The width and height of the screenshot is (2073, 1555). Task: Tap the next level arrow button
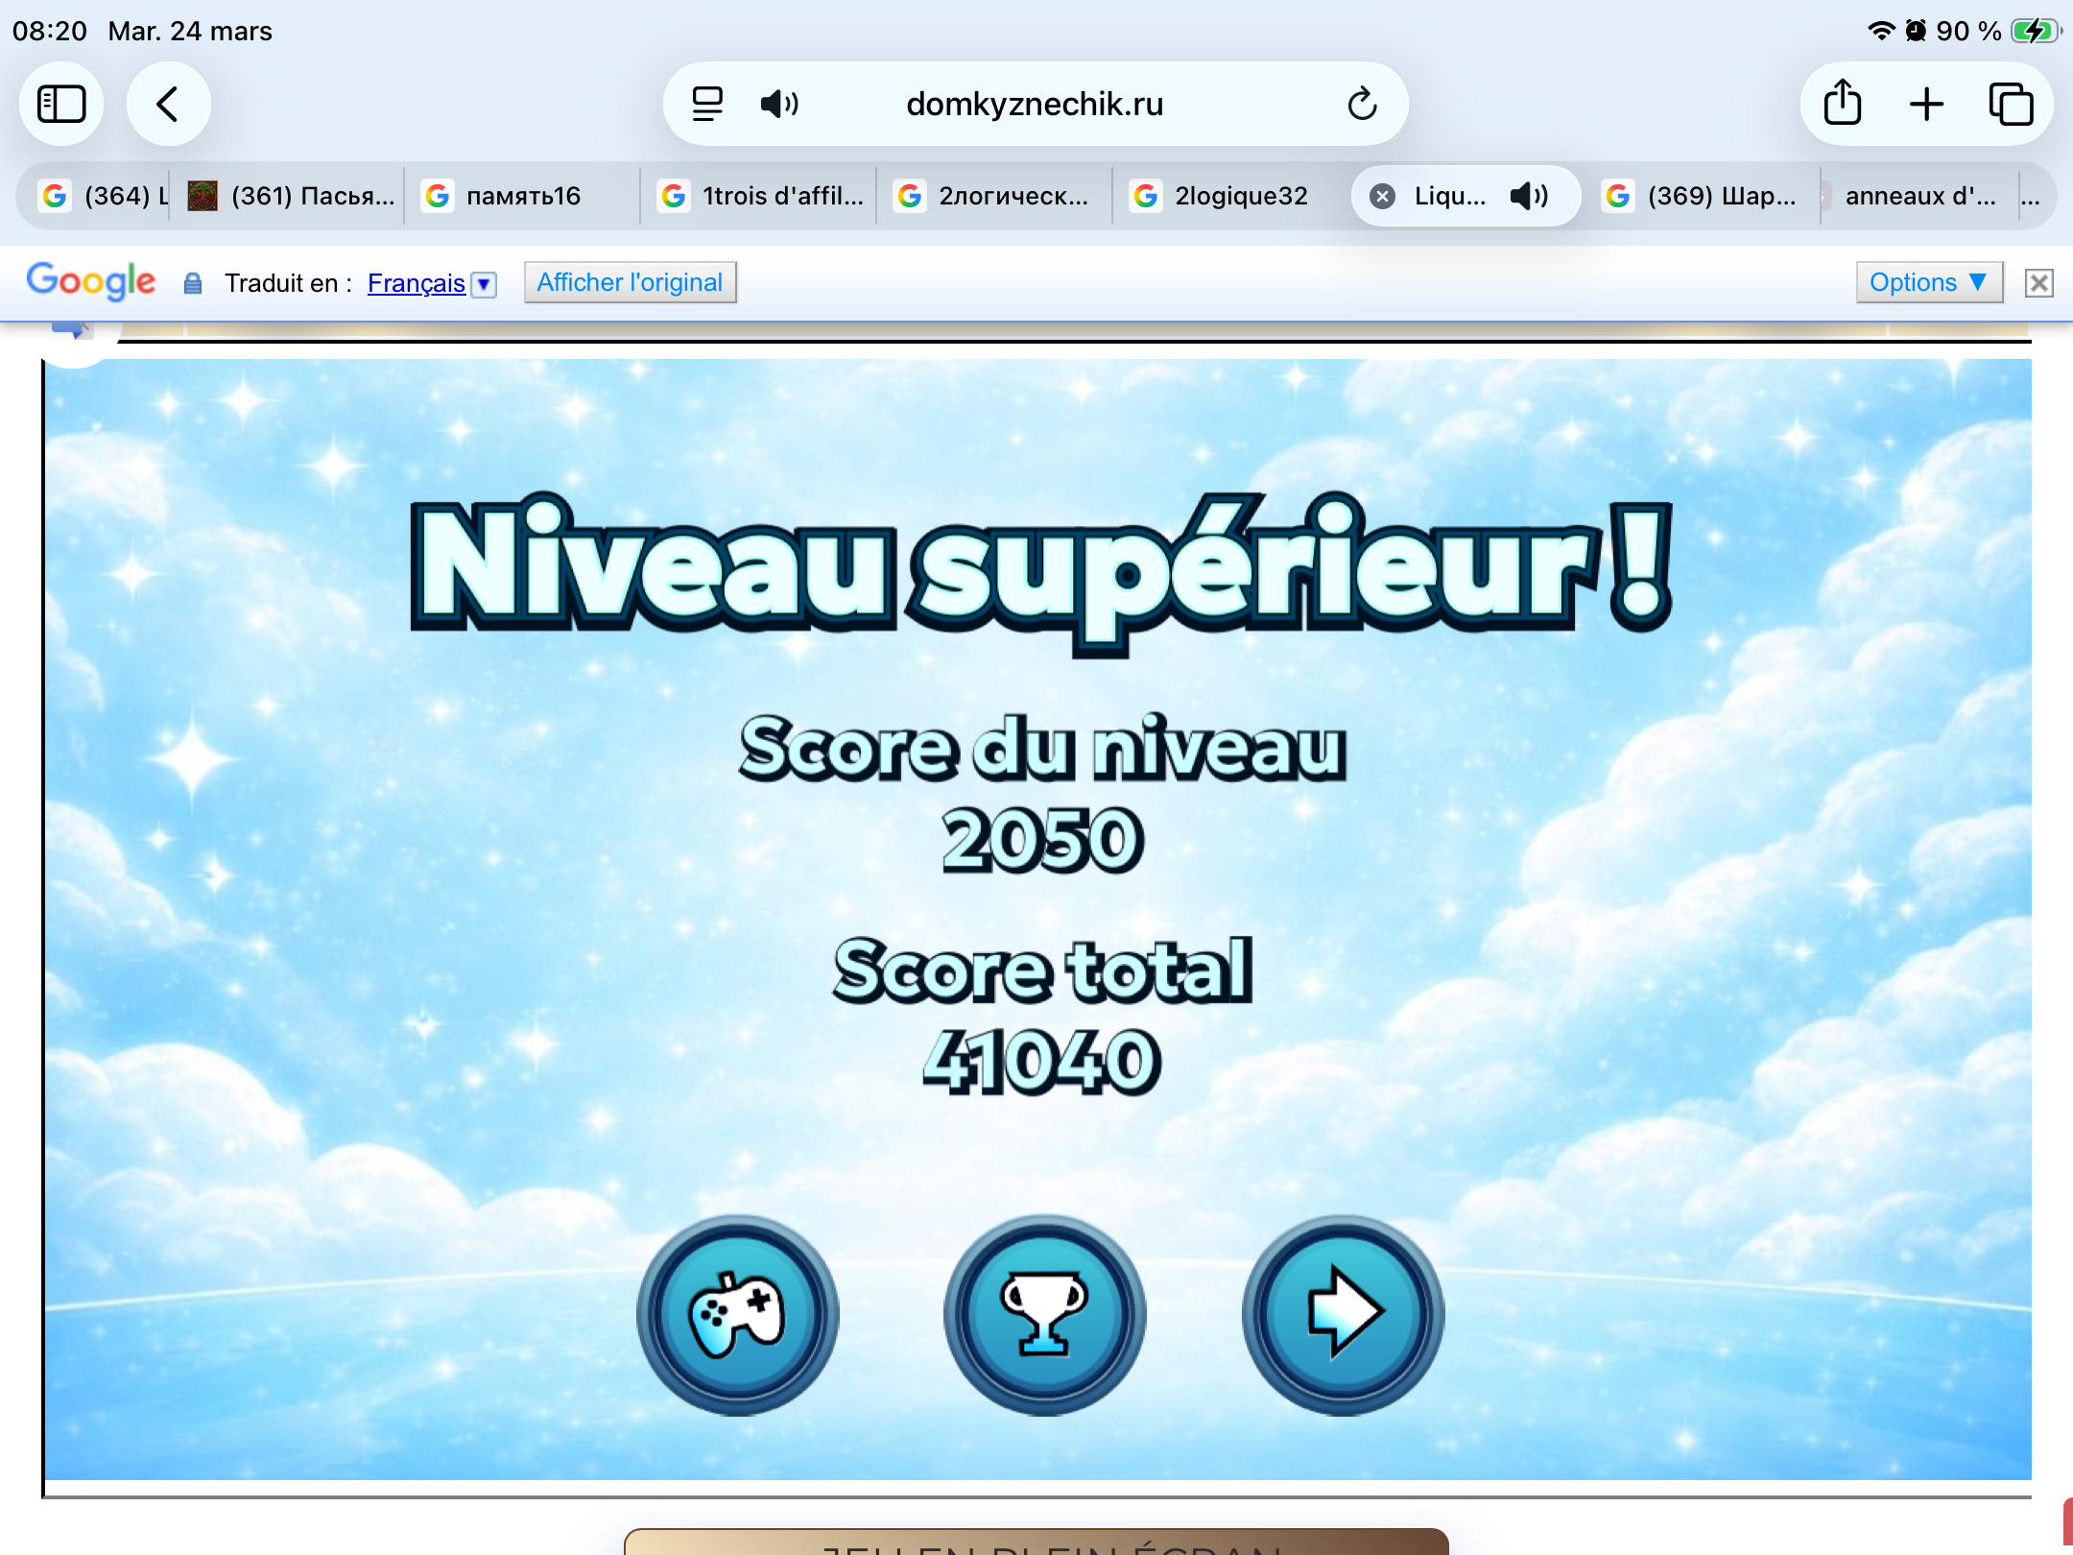click(1343, 1314)
